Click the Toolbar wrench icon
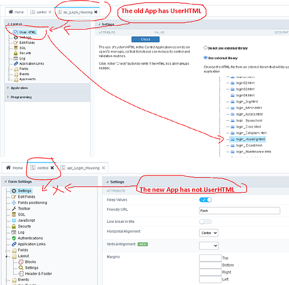 click(x=14, y=209)
